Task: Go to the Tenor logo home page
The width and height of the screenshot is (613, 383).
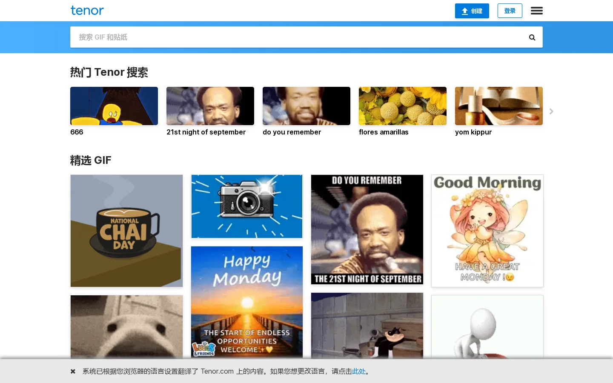Action: tap(87, 11)
